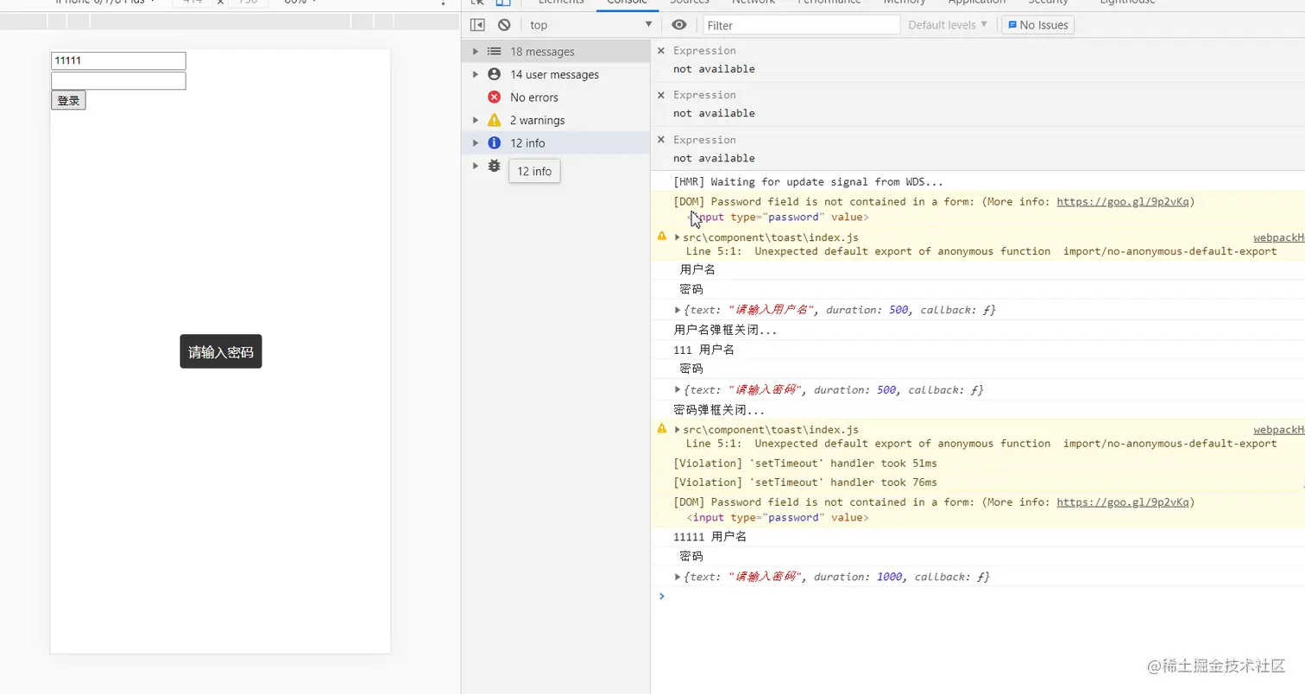Create a live expression using the eye icon

pos(679,25)
